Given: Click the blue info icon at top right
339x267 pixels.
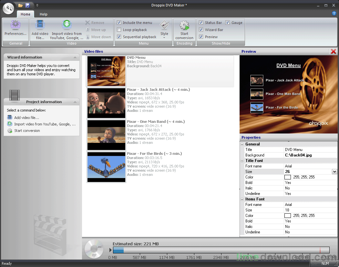Looking at the screenshot, I should [334, 14].
